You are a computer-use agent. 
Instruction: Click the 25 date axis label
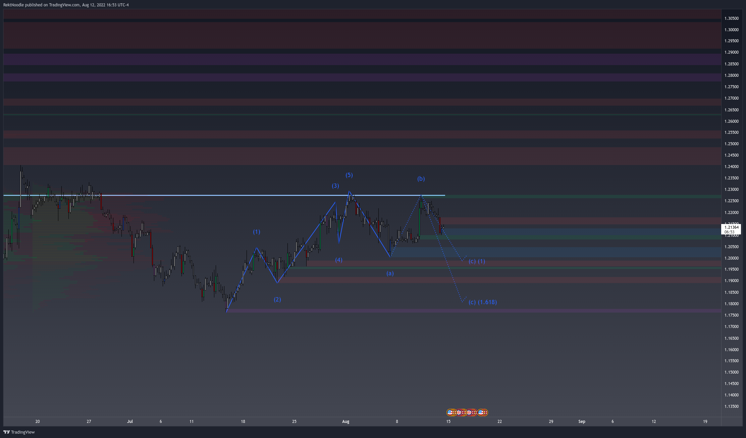click(294, 422)
